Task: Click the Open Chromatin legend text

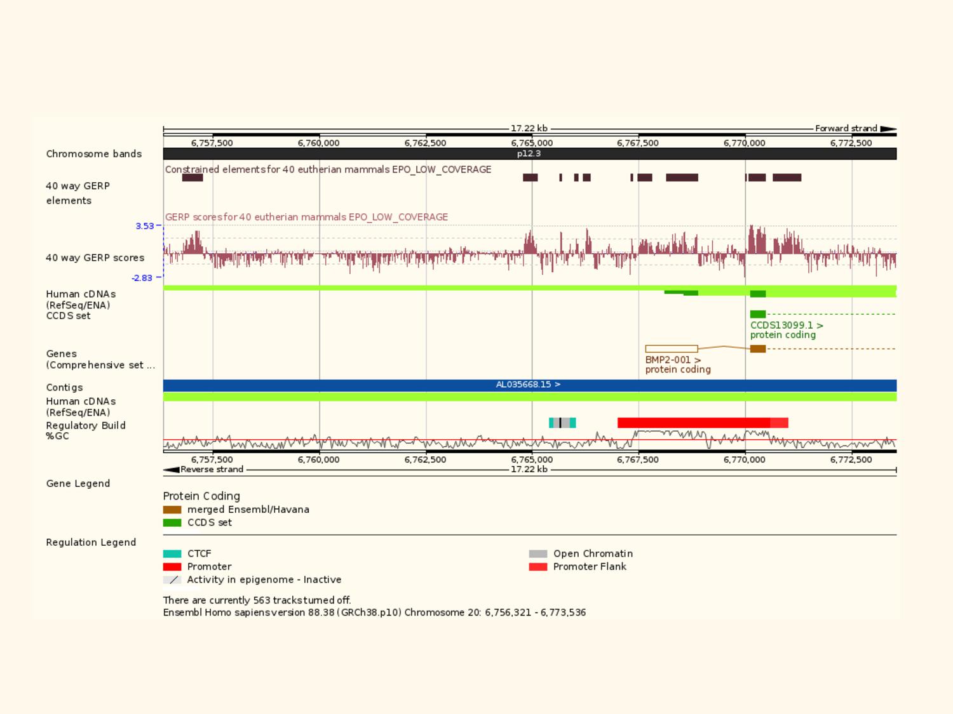Action: pos(593,554)
